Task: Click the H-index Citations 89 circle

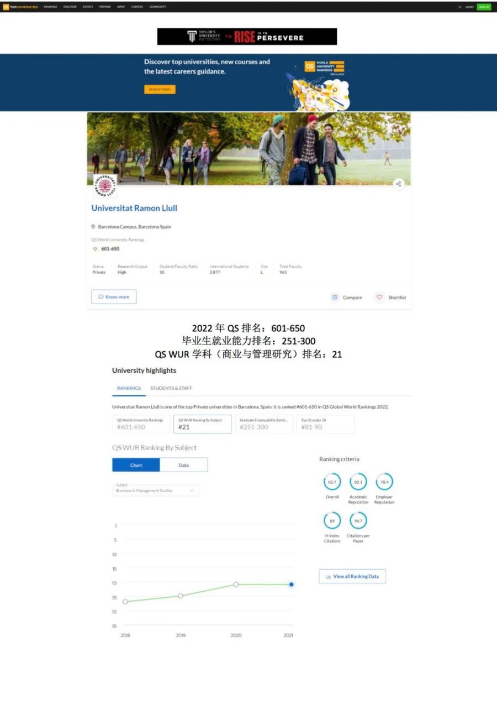Action: pyautogui.click(x=332, y=520)
